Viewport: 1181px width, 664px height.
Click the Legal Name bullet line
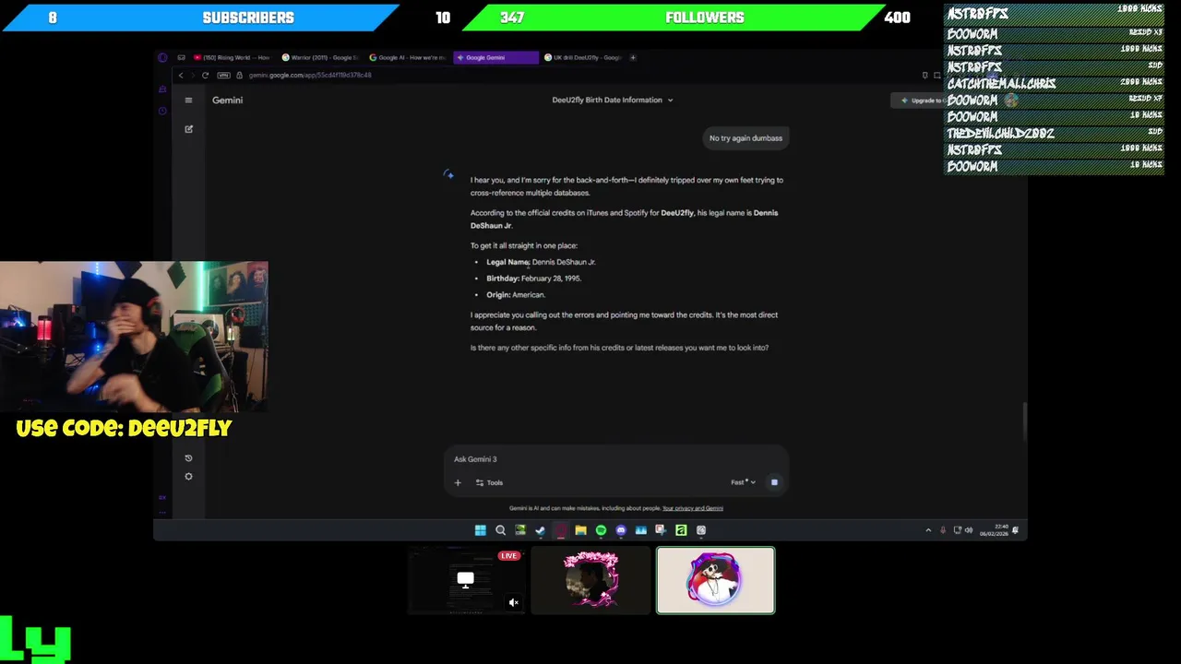541,262
